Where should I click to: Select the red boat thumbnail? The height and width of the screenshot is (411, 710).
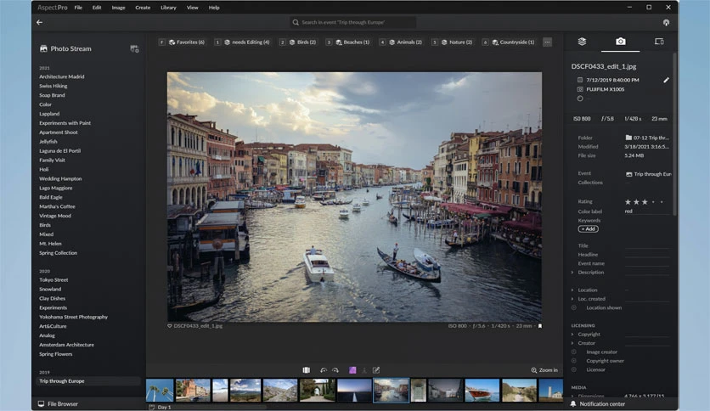pos(482,390)
